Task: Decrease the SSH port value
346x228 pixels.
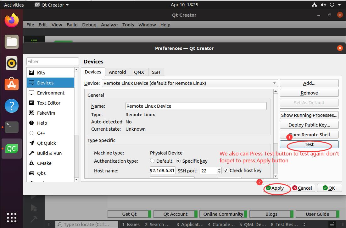Action: pyautogui.click(x=219, y=172)
